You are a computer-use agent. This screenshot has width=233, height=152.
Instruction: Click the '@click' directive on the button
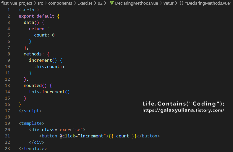coord(67,136)
